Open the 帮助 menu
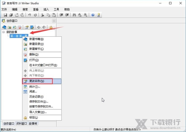186x132 pixels. (x=67, y=10)
